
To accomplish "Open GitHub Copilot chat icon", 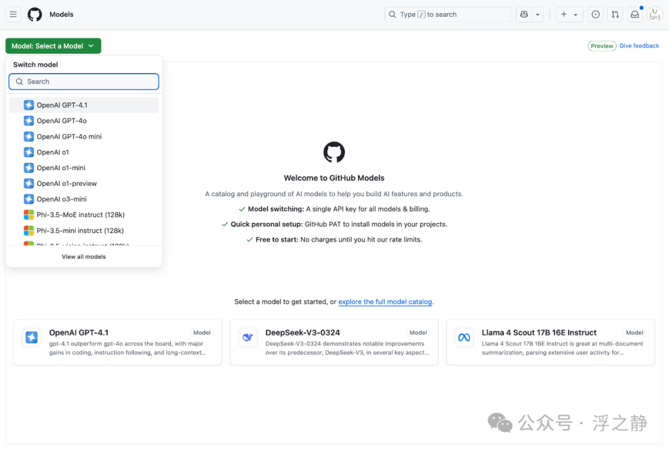I will (524, 14).
